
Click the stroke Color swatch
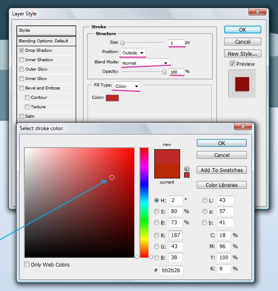tap(112, 98)
